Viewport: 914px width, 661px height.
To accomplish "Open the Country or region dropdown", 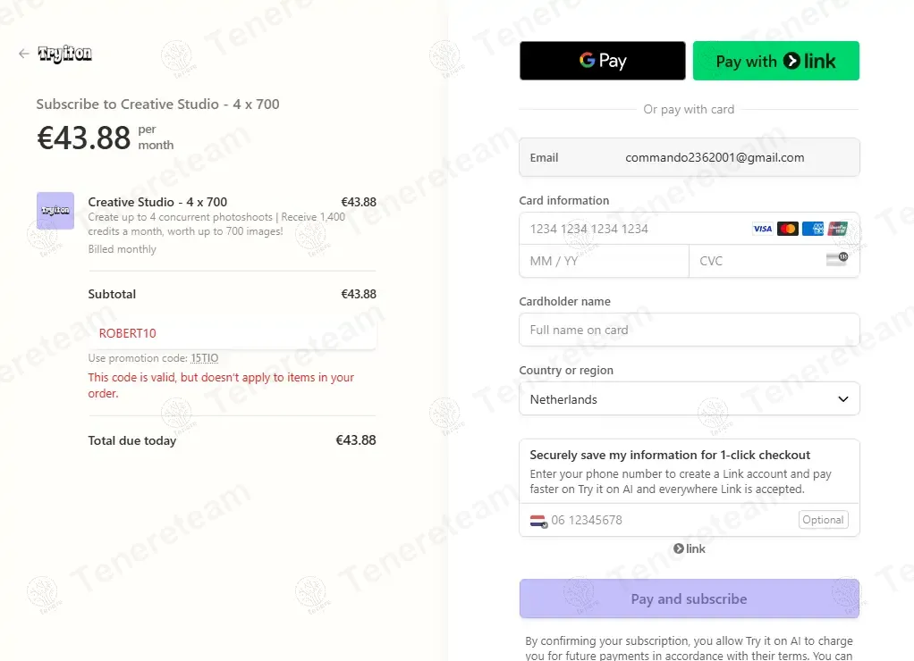I will click(689, 399).
